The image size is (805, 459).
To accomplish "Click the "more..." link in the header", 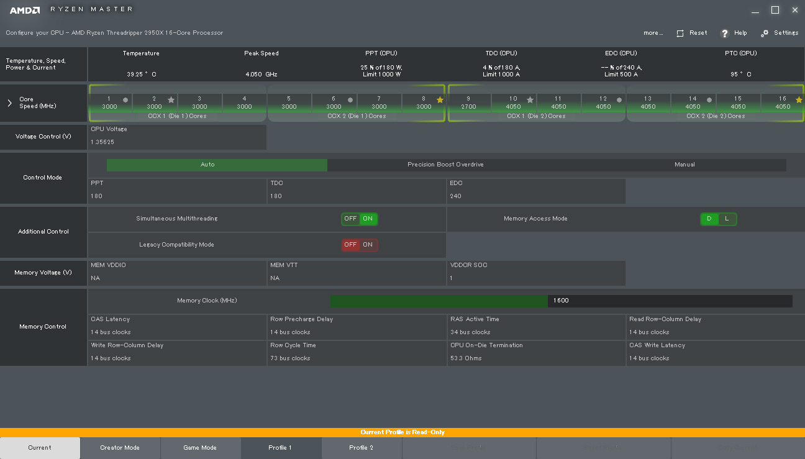I will point(653,33).
